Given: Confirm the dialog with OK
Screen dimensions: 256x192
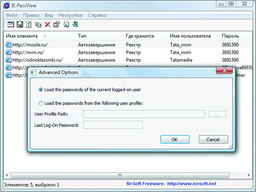Looking at the screenshot, I should (175, 140).
